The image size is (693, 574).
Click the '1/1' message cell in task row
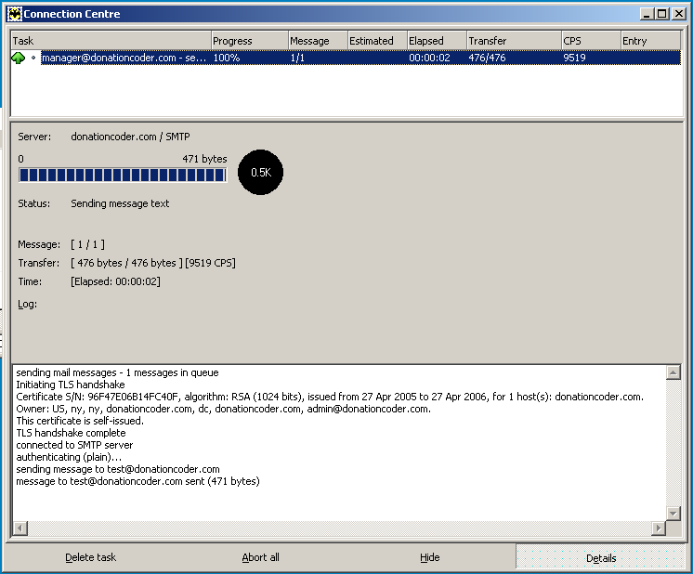(x=297, y=58)
